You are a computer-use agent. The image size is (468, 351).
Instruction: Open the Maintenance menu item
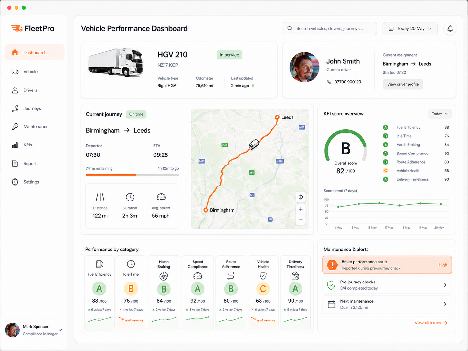coord(35,127)
